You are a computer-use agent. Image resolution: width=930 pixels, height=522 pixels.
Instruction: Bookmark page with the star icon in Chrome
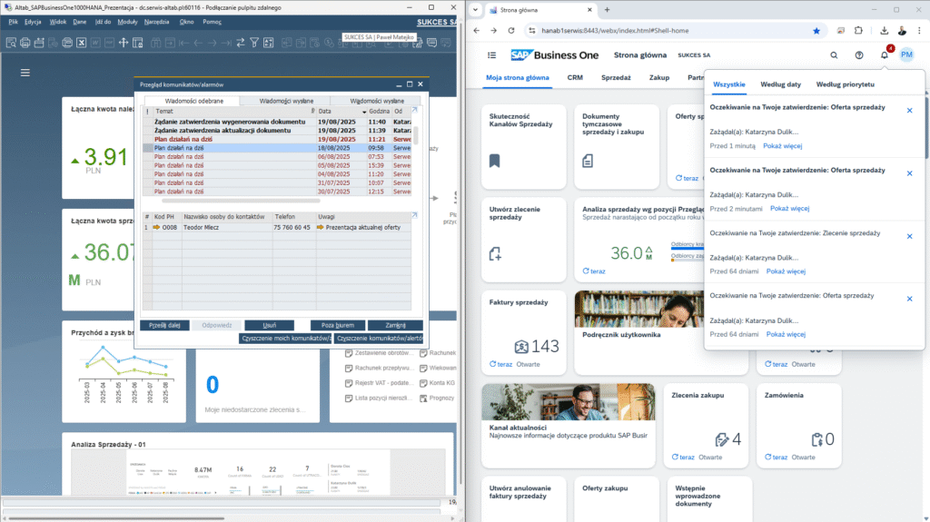click(x=816, y=31)
